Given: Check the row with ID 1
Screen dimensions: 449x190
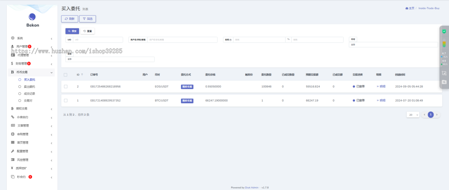Looking at the screenshot, I should click(x=65, y=100).
